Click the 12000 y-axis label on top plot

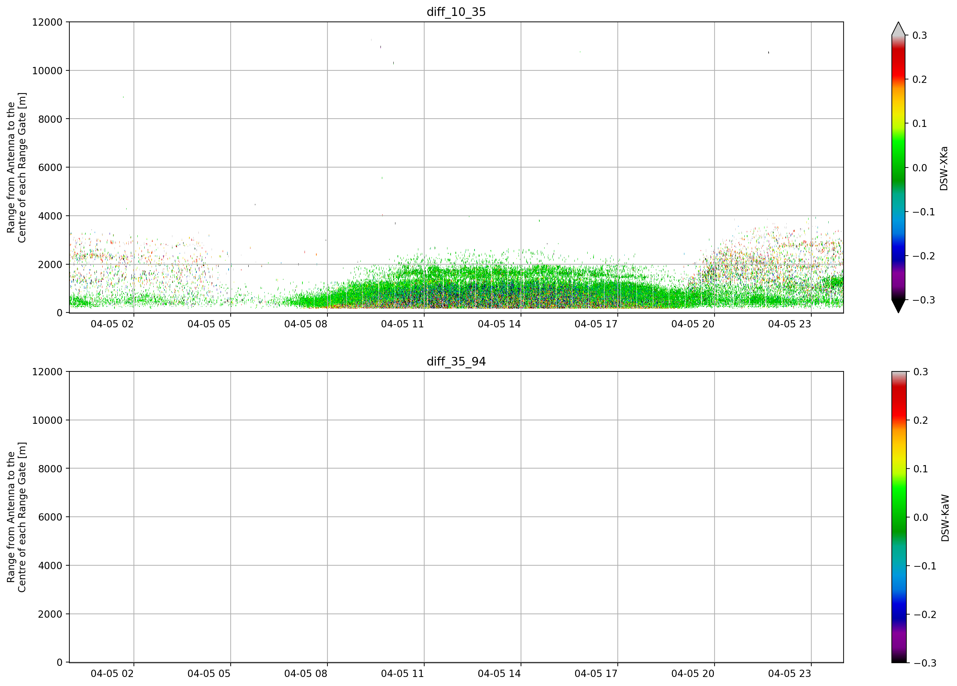pyautogui.click(x=47, y=22)
